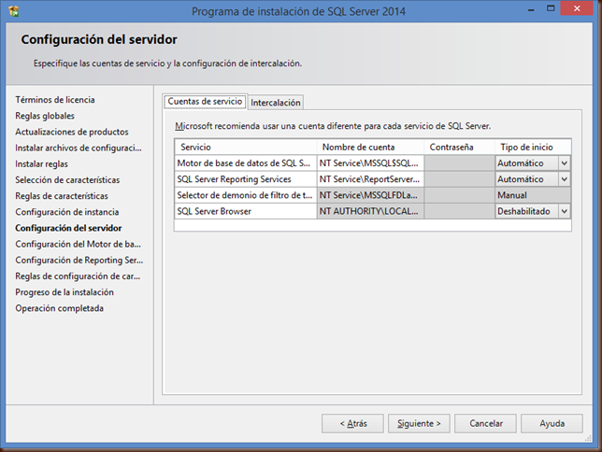Select the Operación completada step
The image size is (602, 452).
pos(60,308)
